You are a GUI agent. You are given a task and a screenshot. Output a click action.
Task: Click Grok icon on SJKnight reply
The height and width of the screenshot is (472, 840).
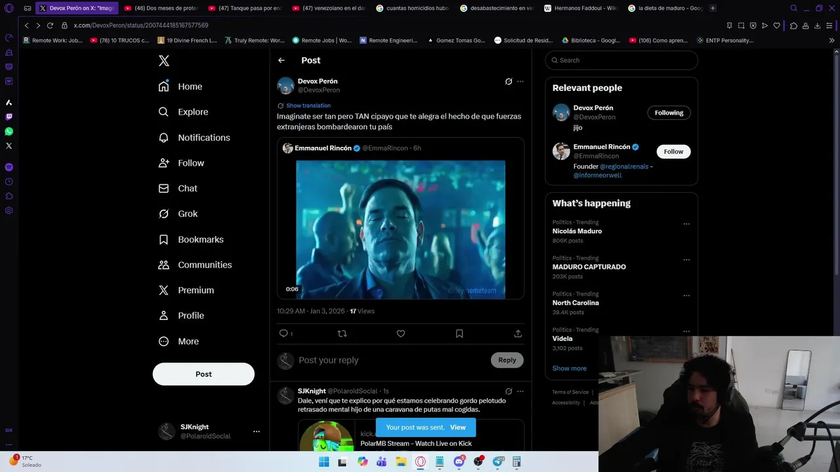(x=509, y=391)
